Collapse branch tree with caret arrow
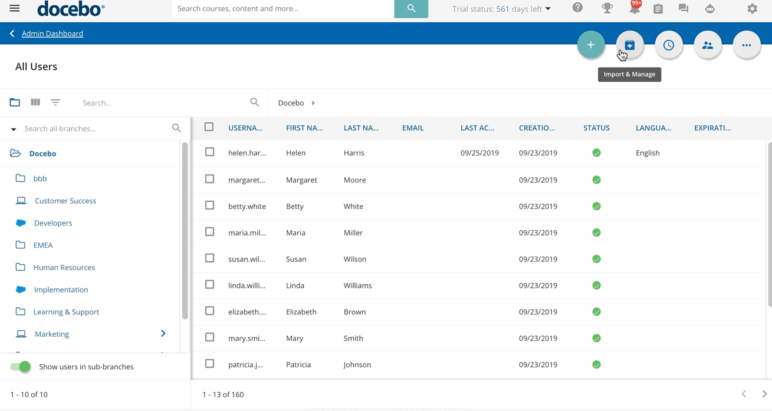772x411 pixels. (x=14, y=129)
